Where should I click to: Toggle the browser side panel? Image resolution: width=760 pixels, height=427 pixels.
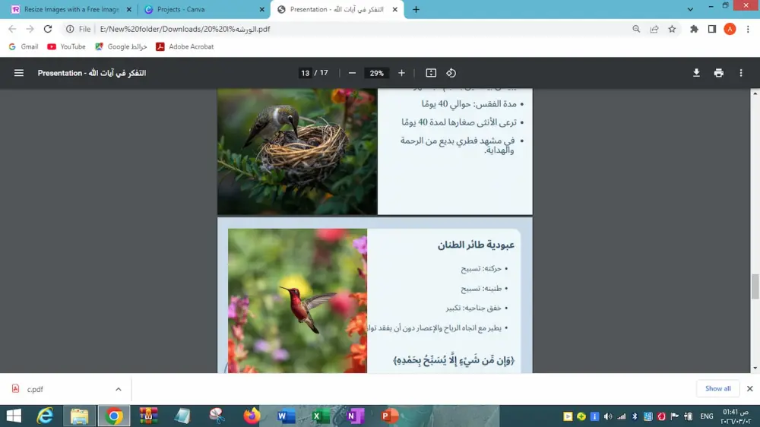click(x=712, y=29)
